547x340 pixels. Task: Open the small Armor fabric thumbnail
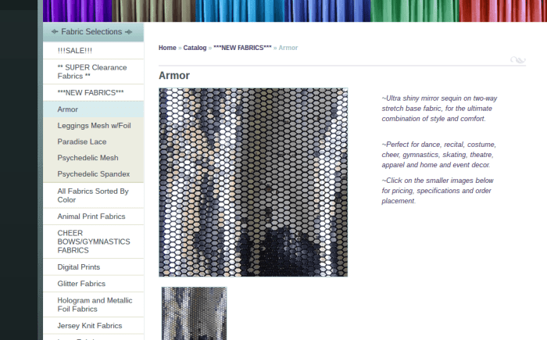click(194, 313)
